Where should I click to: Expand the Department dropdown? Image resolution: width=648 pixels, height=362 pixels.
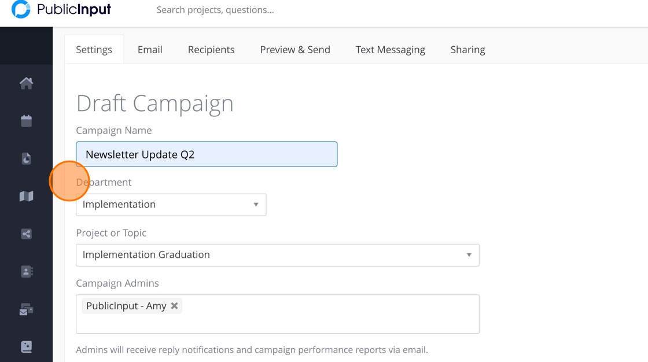171,205
